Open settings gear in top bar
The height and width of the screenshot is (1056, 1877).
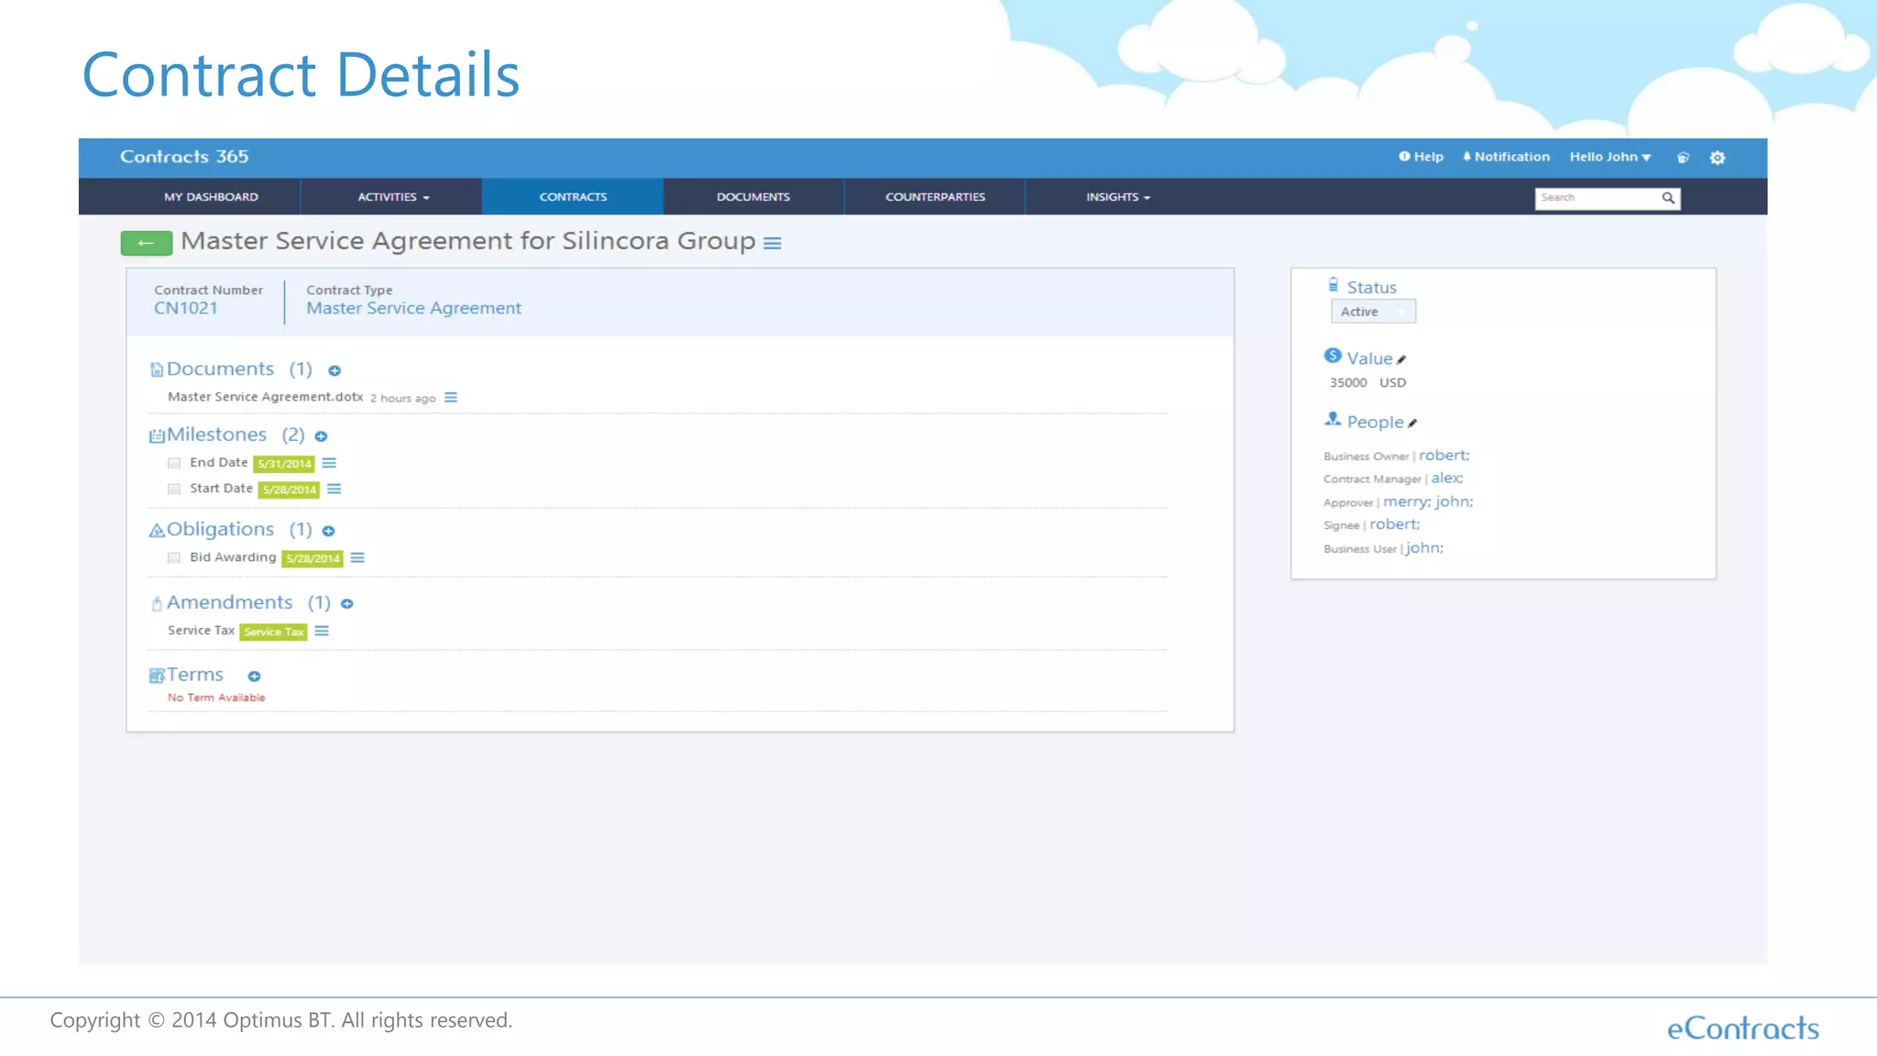point(1718,158)
